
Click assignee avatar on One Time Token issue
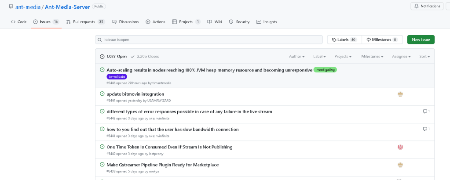pyautogui.click(x=400, y=147)
